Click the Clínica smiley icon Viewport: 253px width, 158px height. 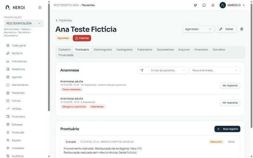8,101
